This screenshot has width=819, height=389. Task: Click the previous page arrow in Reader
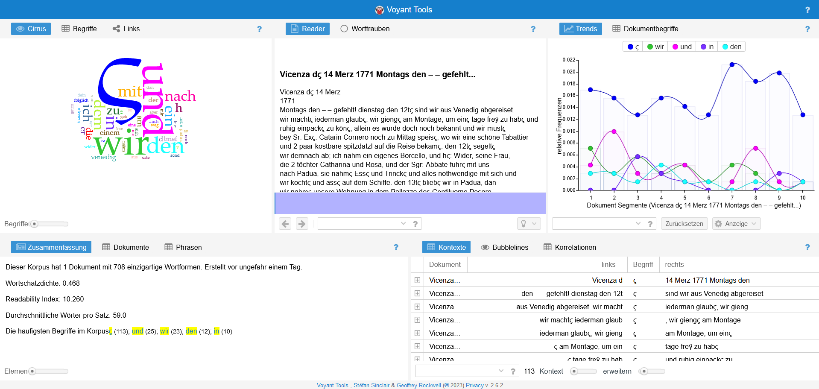click(285, 224)
